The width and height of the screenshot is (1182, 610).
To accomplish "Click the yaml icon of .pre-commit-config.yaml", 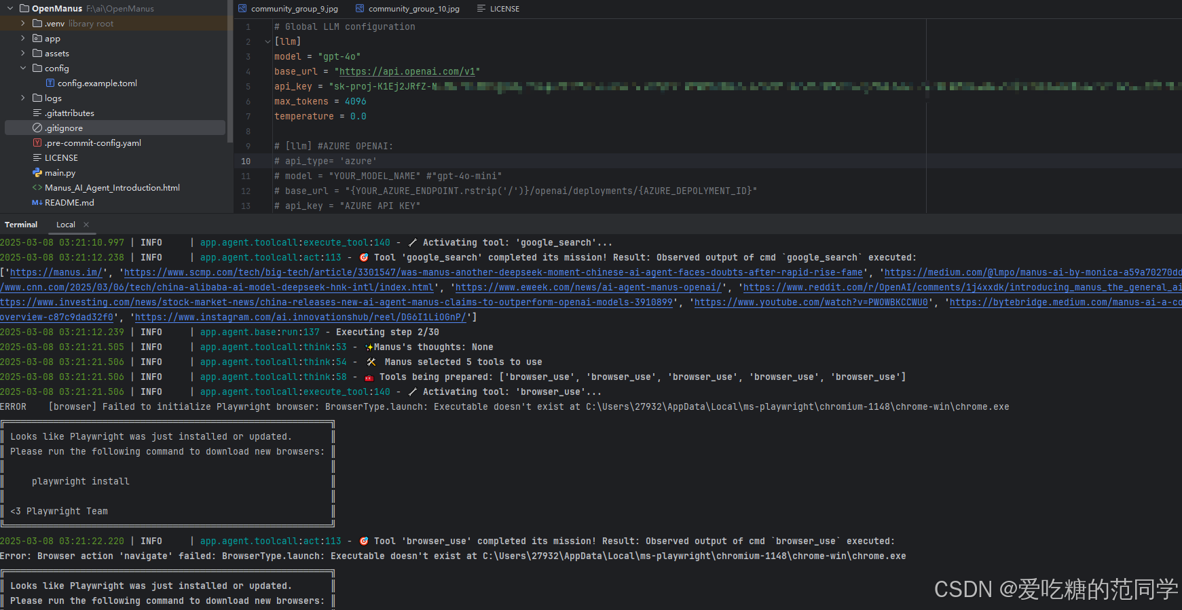I will 37,143.
